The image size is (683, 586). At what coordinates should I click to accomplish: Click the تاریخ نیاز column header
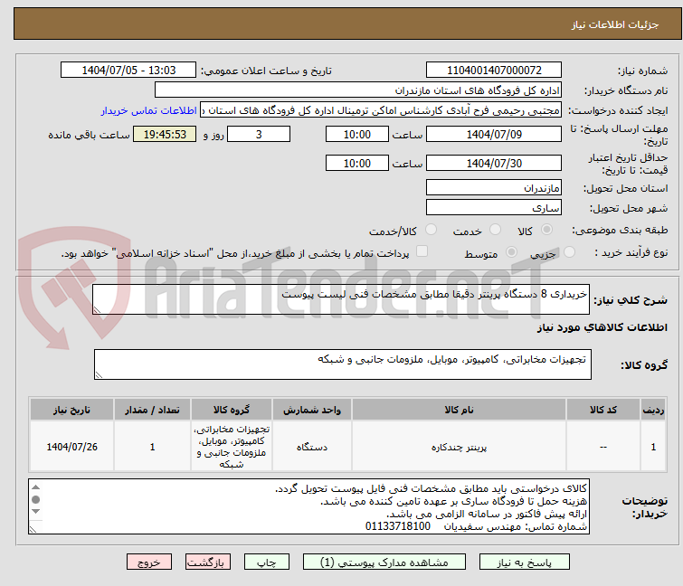71,410
